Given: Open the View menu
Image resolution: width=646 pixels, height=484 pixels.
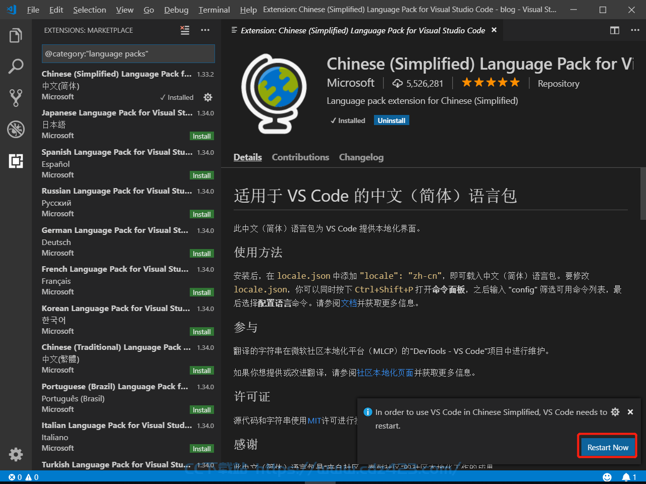Looking at the screenshot, I should click(125, 10).
